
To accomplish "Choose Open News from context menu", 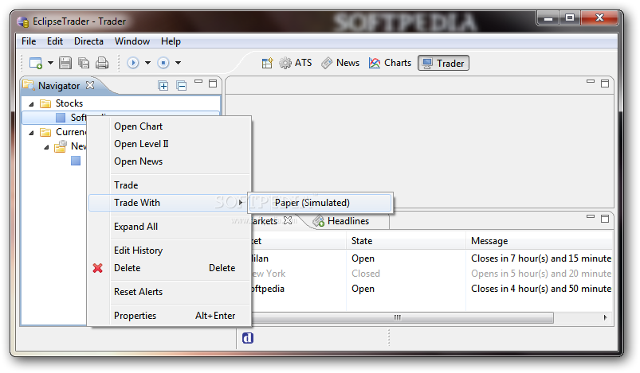I will tap(139, 161).
